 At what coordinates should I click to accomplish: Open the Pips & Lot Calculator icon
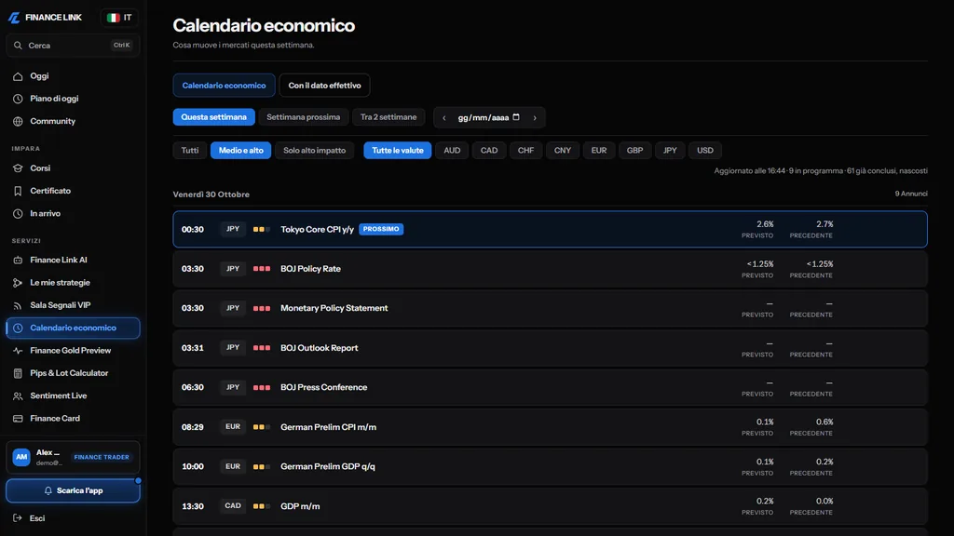coord(18,373)
